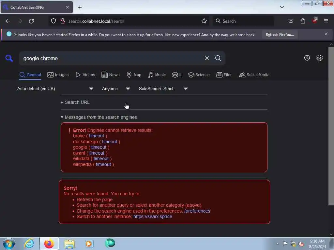Dismiss the Firefox refresh notification bar
The width and height of the screenshot is (334, 250).
tap(326, 34)
